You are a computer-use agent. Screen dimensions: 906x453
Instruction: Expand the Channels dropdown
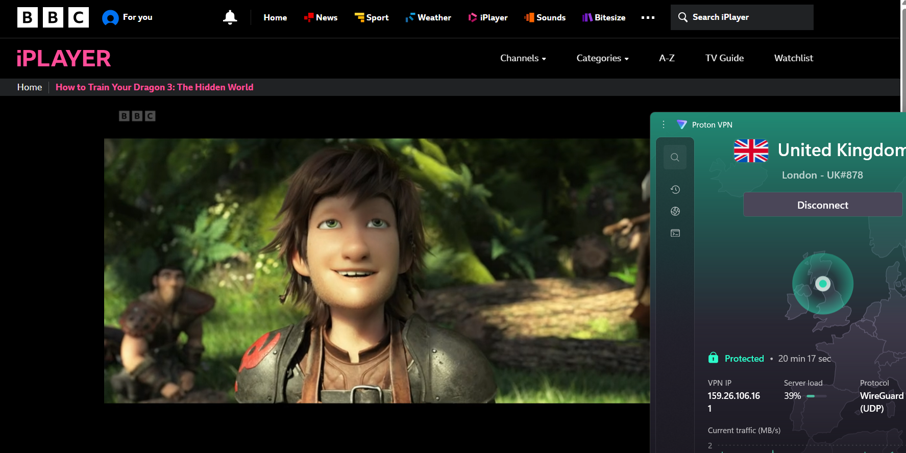coord(523,58)
